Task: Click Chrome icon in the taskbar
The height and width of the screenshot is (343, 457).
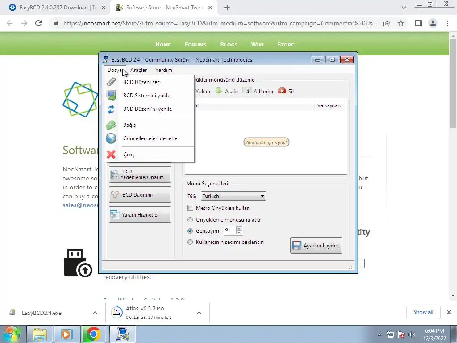Action: click(94, 334)
